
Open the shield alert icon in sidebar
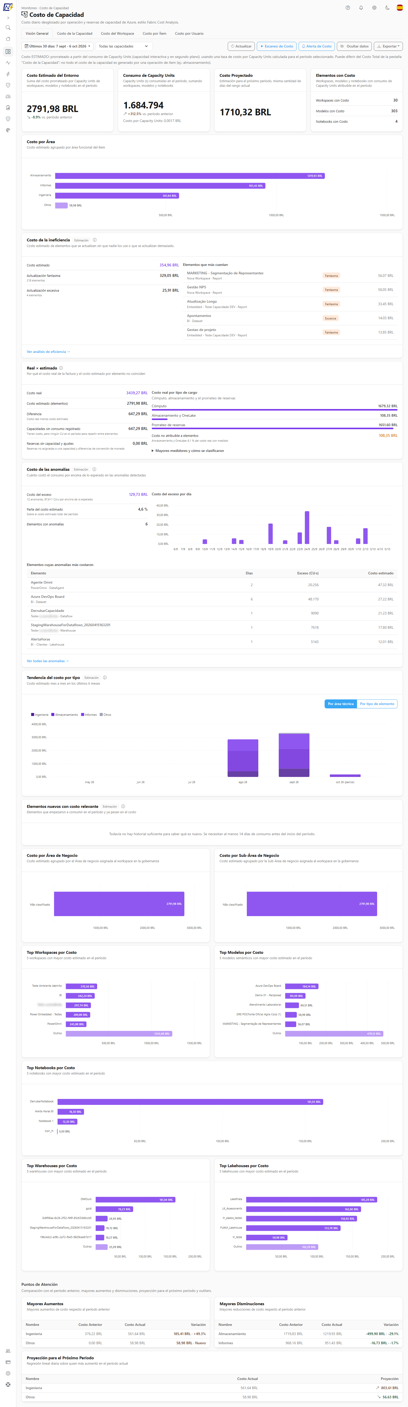(8, 118)
